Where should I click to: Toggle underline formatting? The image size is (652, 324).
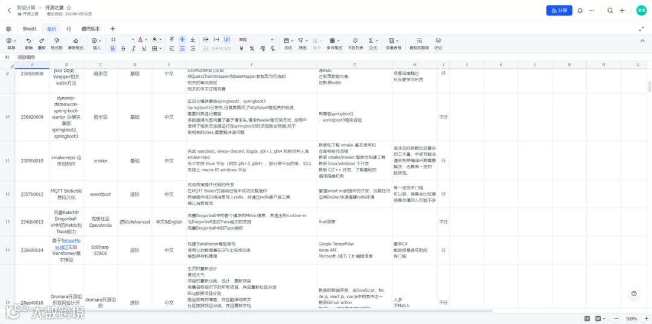(x=144, y=48)
